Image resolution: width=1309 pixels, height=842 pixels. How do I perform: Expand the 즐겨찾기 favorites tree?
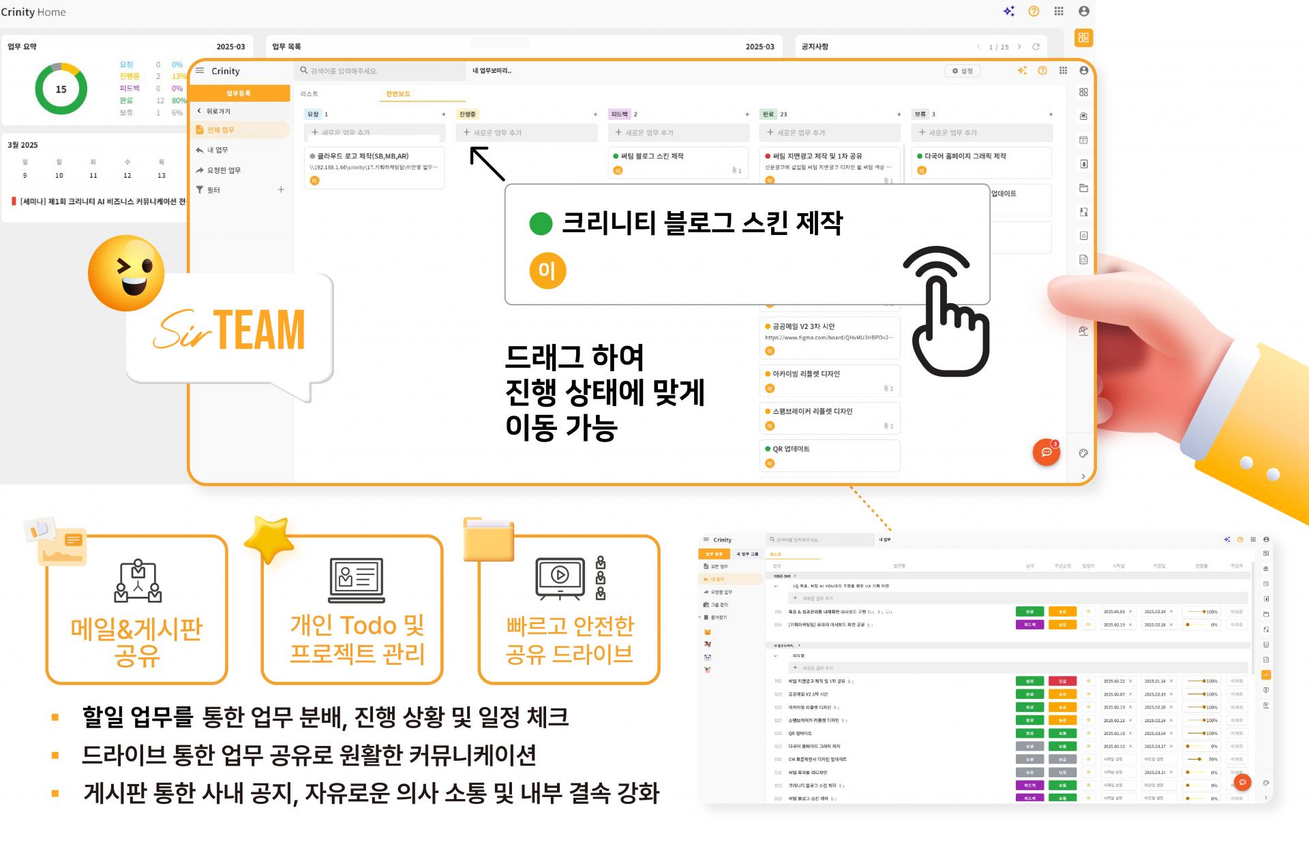pos(699,617)
